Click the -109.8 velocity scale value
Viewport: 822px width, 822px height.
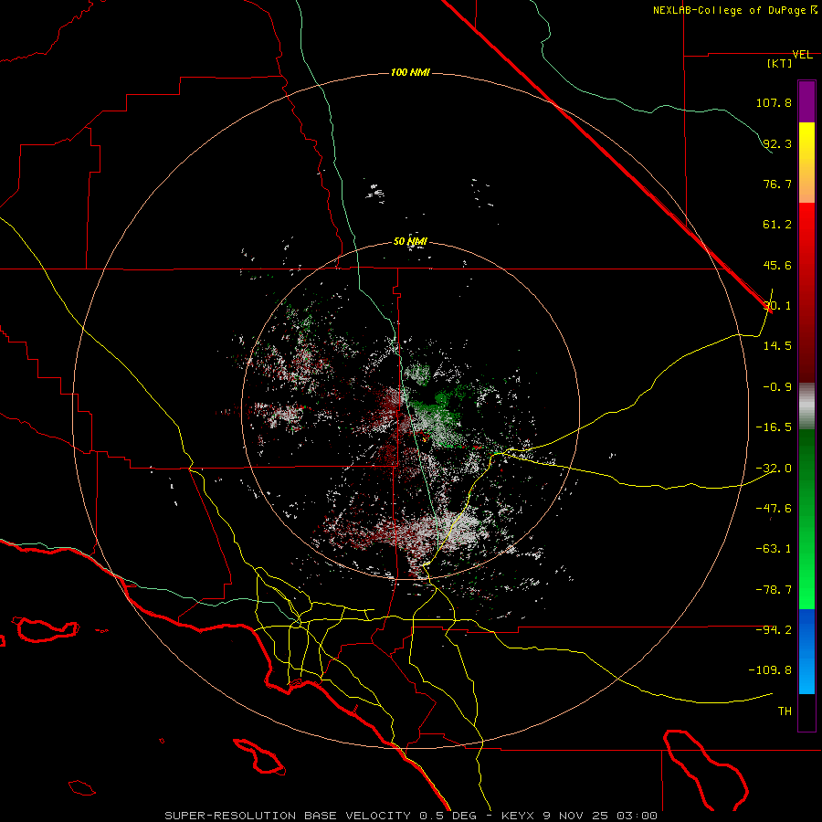coord(770,670)
